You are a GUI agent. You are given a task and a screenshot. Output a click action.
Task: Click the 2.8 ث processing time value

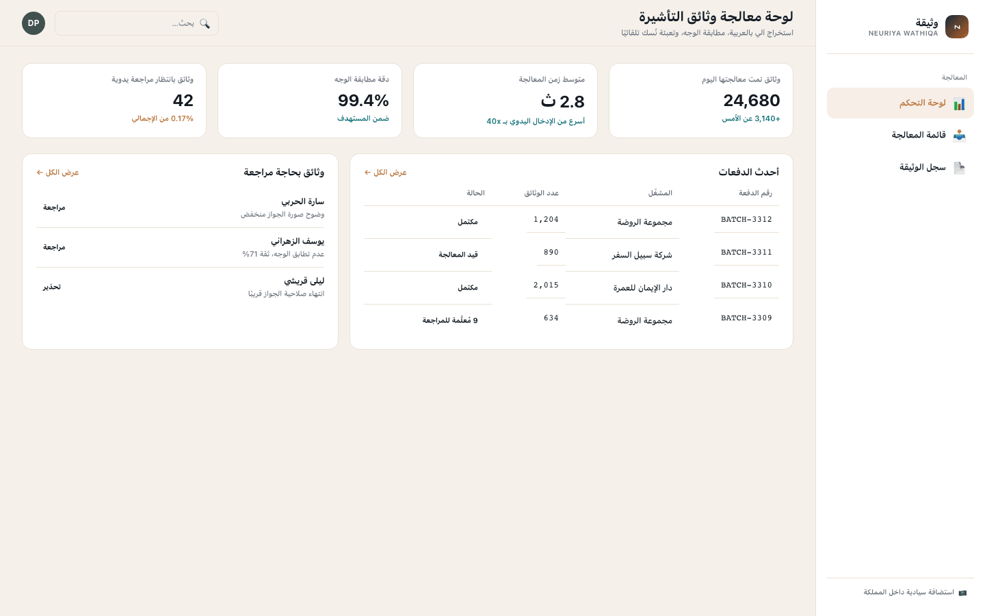point(563,101)
